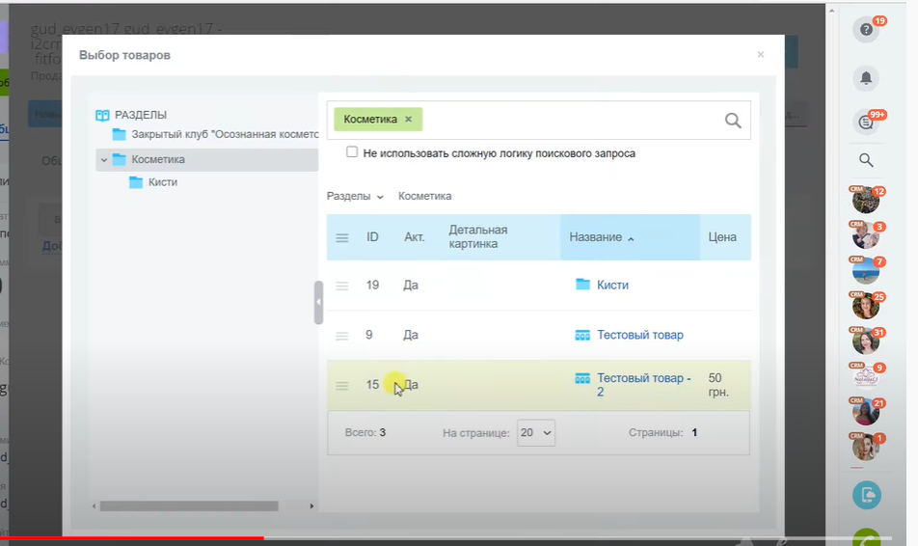Open row menu for item ID 19

342,286
